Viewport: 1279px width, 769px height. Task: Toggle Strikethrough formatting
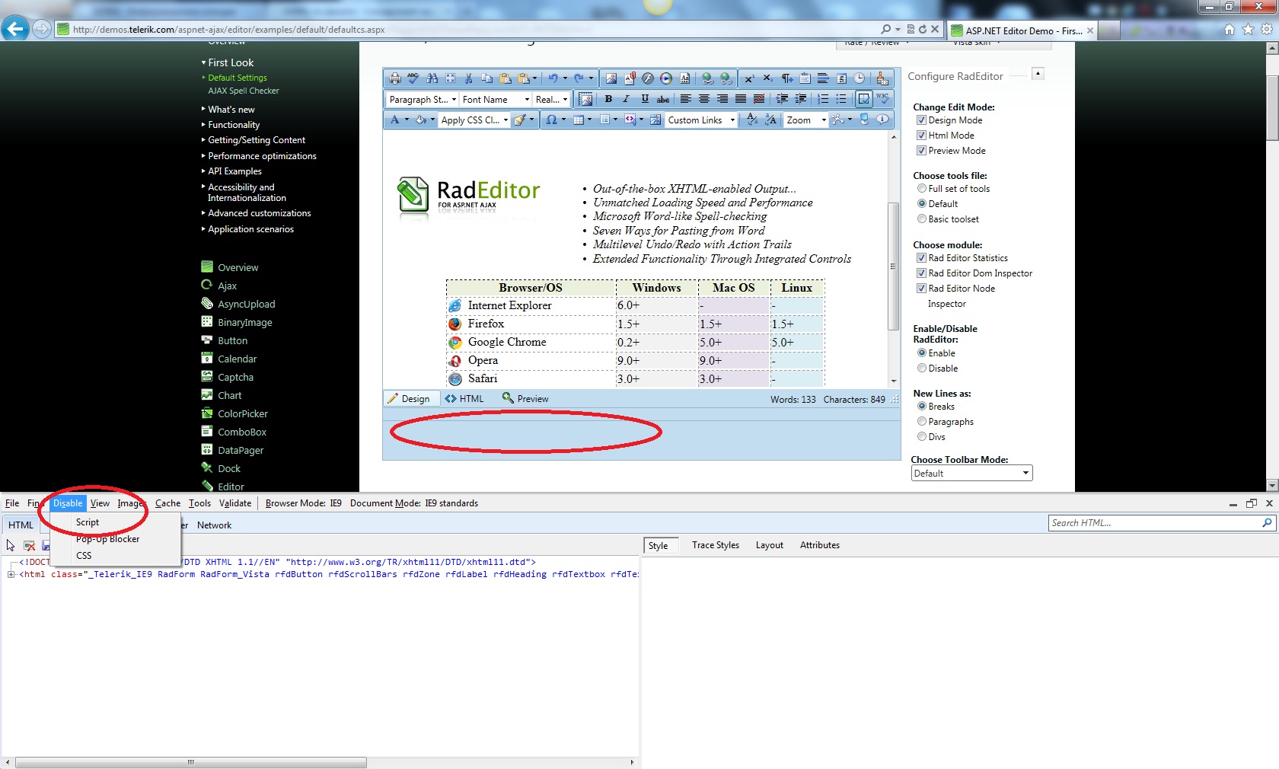pos(663,99)
